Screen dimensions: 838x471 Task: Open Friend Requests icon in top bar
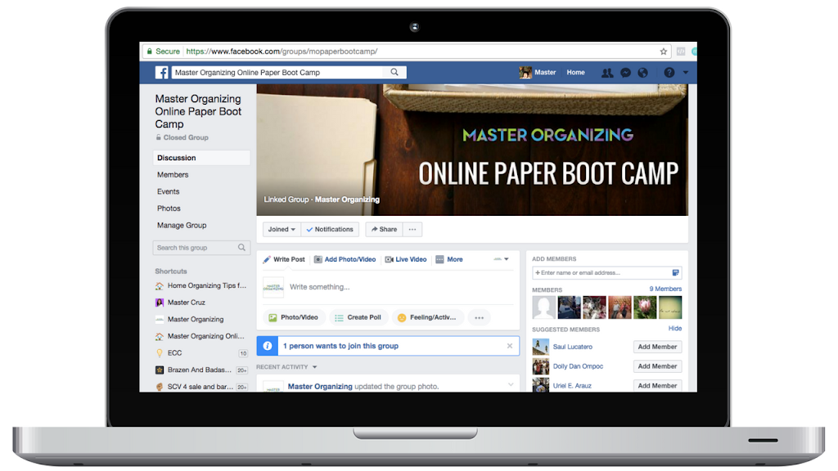tap(607, 73)
